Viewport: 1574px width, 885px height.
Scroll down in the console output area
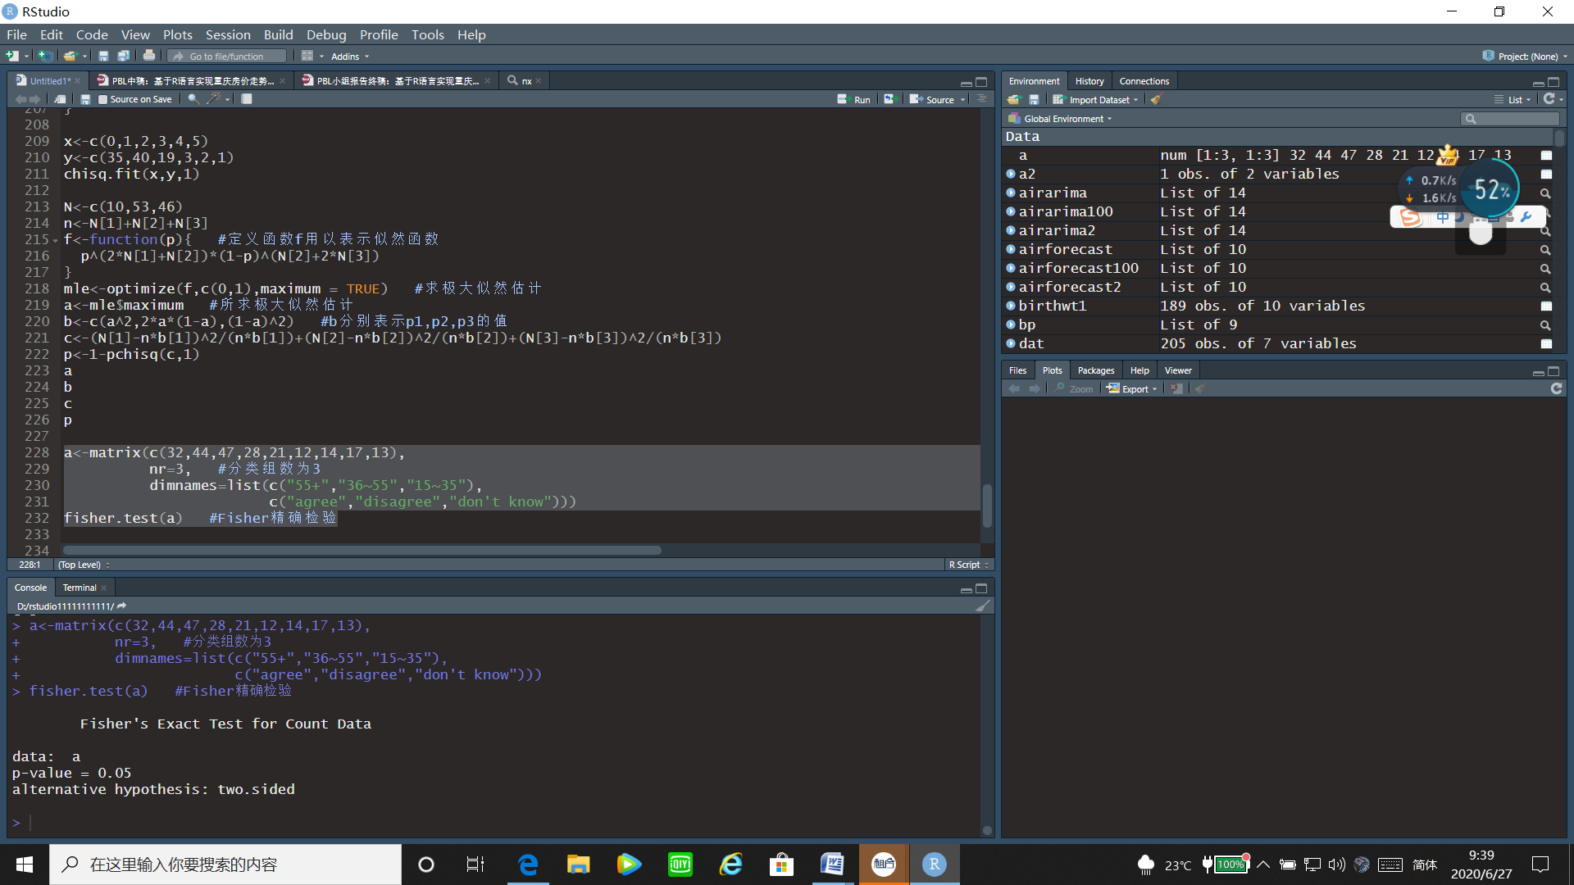(x=986, y=832)
